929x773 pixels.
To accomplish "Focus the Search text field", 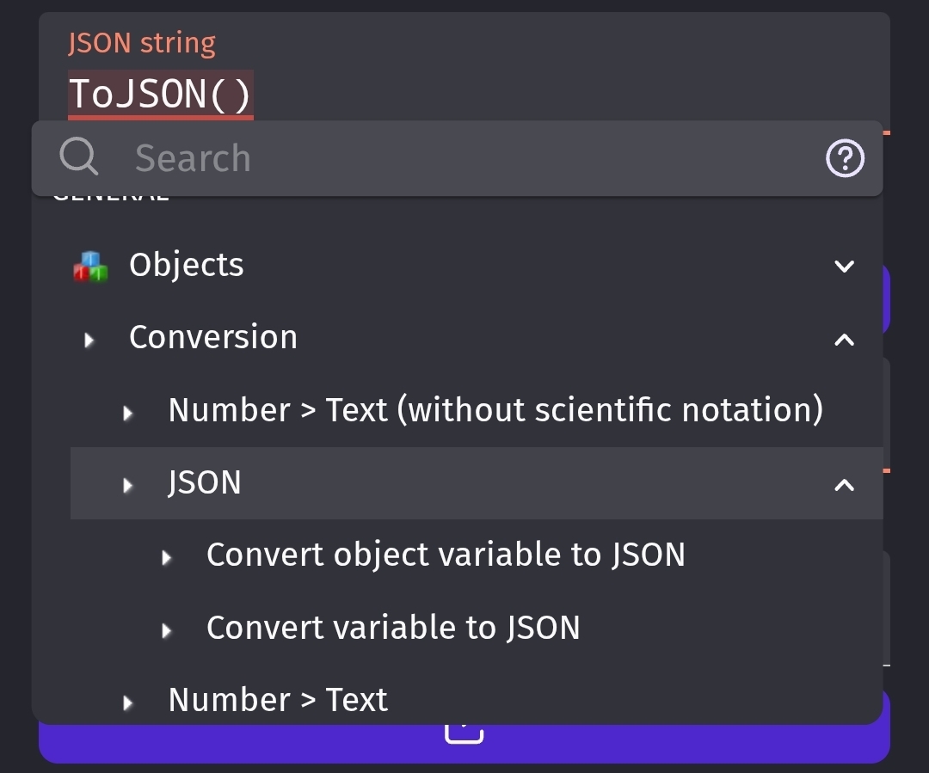I will 464,159.
